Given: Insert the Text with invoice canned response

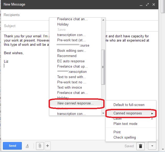Looking at the screenshot, I should (70, 87).
